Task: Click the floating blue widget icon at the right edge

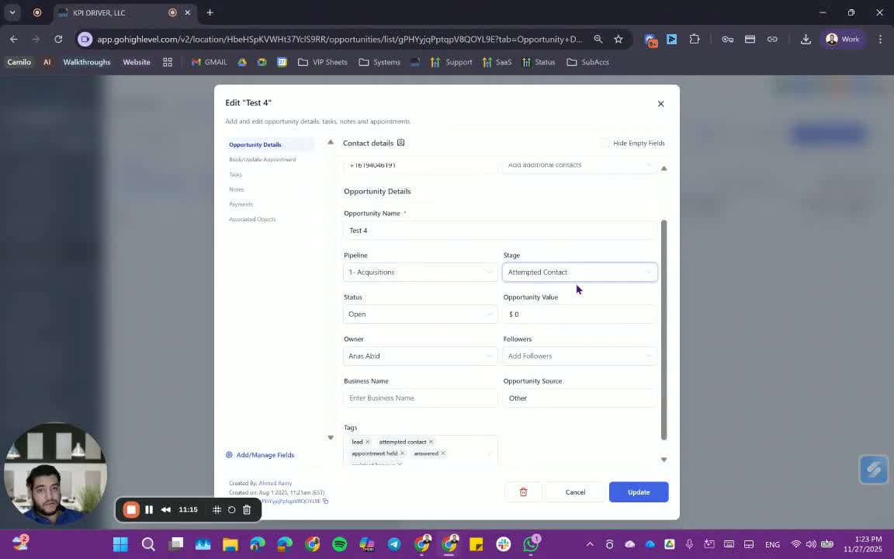Action: coord(874,470)
